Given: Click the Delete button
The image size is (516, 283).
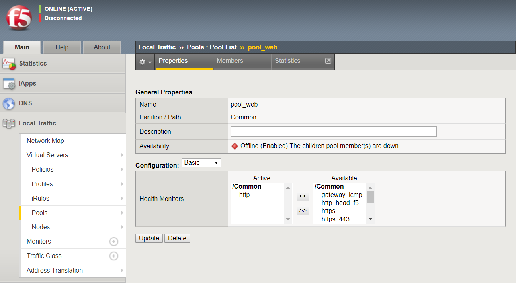Looking at the screenshot, I should pyautogui.click(x=177, y=238).
